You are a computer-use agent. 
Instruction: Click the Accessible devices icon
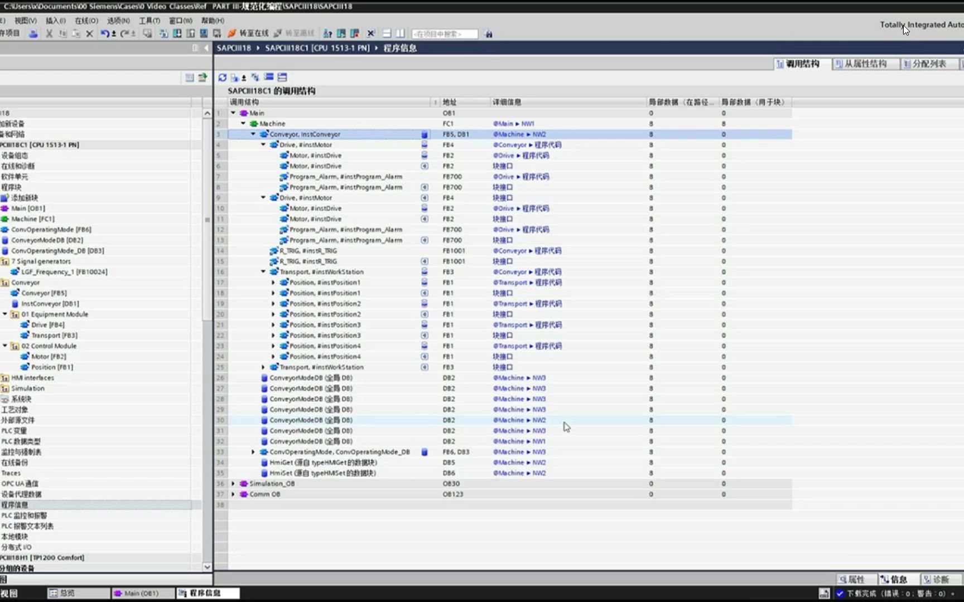coord(328,33)
